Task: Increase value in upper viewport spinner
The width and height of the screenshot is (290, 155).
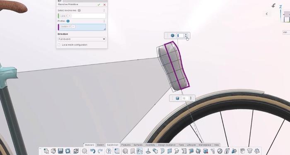Action: (x=186, y=35)
